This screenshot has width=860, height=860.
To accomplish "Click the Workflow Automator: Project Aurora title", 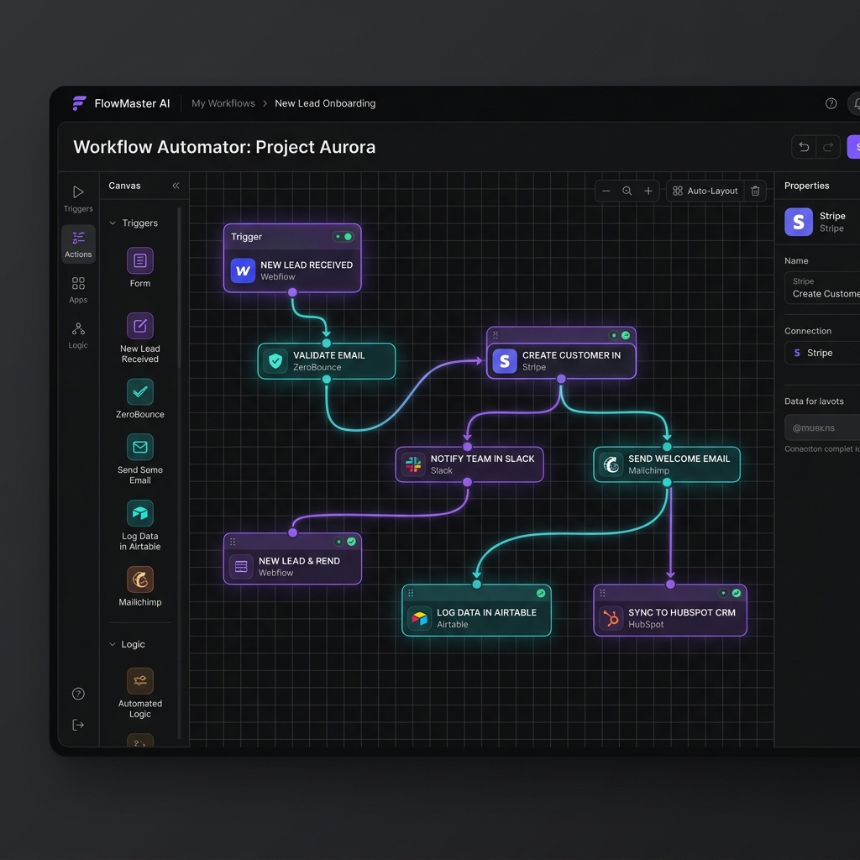I will (224, 147).
